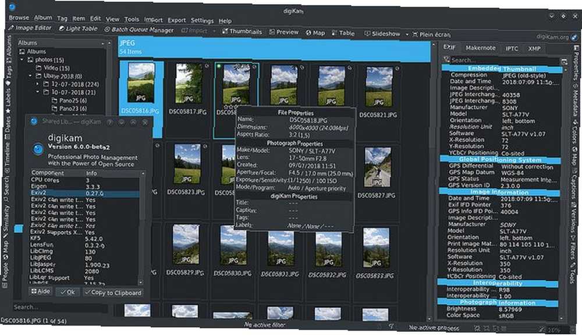Click the metadata panel vertical scrollbar
The width and height of the screenshot is (582, 336).
[564, 193]
